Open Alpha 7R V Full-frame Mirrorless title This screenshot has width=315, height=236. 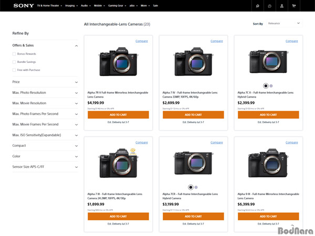pyautogui.click(x=118, y=95)
